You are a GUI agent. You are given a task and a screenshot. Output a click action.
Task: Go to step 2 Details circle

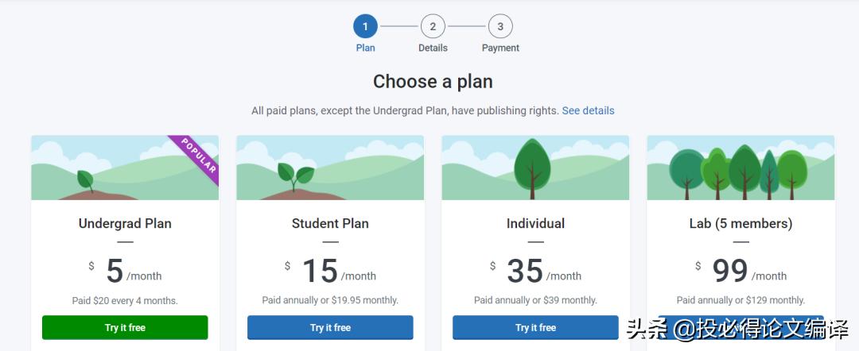[x=433, y=26]
